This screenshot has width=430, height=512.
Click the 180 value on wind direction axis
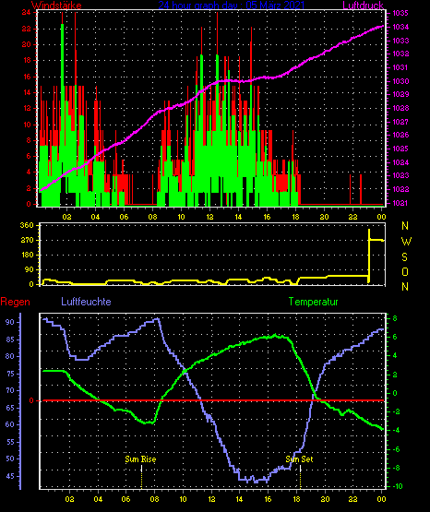click(27, 255)
